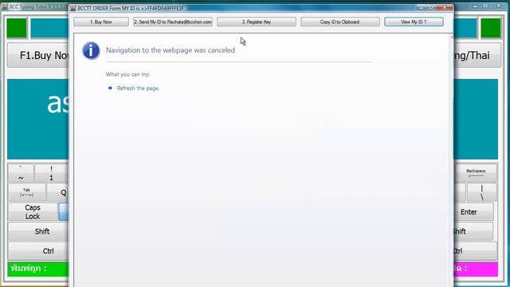Click the '1. Buy Now' button
Viewport: 510px width, 287px height.
click(x=101, y=22)
